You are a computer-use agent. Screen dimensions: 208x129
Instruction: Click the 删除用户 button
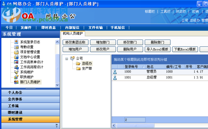(130, 49)
